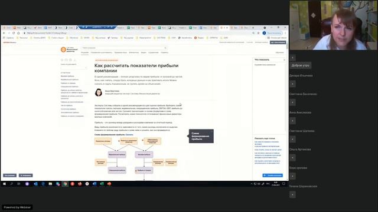Click the "Схема формирования прибыли" tooltip
The width and height of the screenshot is (378, 212).
[201, 136]
